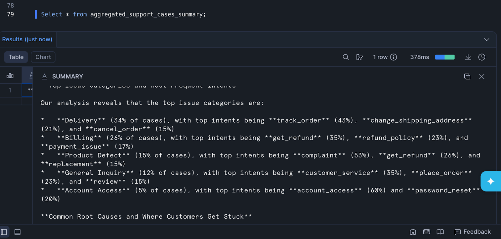Click the blue-green query progress bar
Viewport: 501px width, 239px height.
point(444,57)
